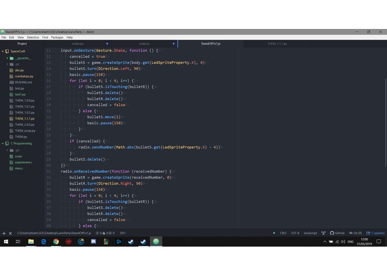Expand the .git folder under C Programming
The width and height of the screenshot is (387, 275).
tap(7, 150)
